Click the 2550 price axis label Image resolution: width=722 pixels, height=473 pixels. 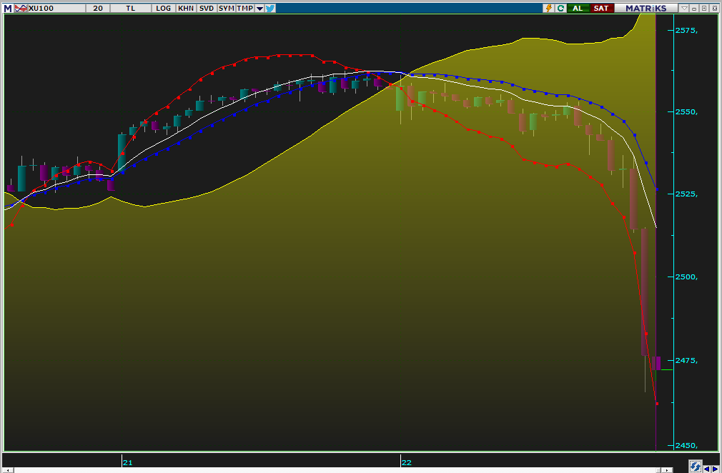pyautogui.click(x=686, y=111)
